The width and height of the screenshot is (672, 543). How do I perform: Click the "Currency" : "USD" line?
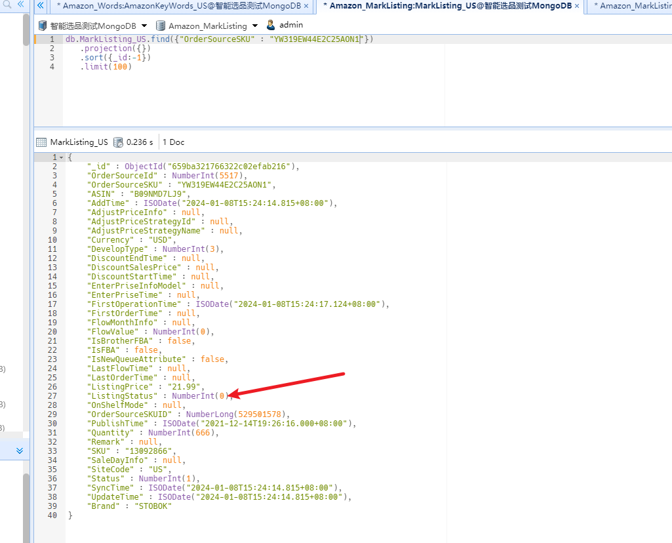132,240
